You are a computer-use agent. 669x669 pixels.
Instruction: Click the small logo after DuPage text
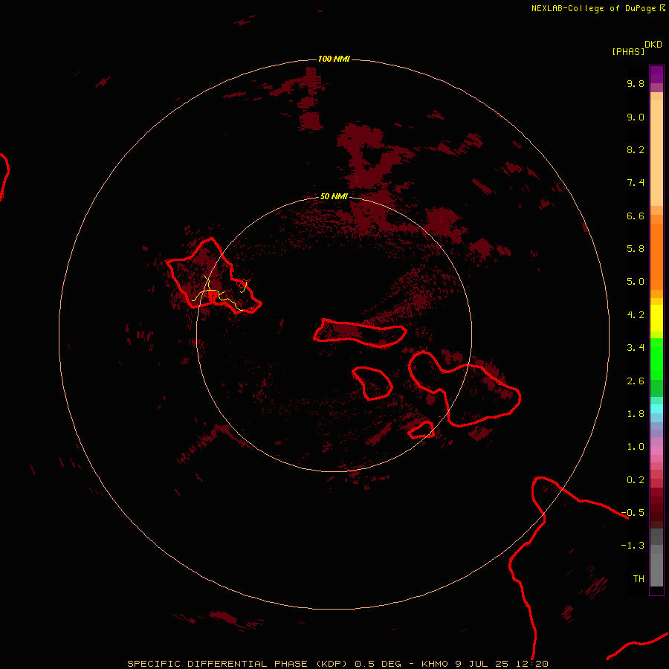coord(662,7)
